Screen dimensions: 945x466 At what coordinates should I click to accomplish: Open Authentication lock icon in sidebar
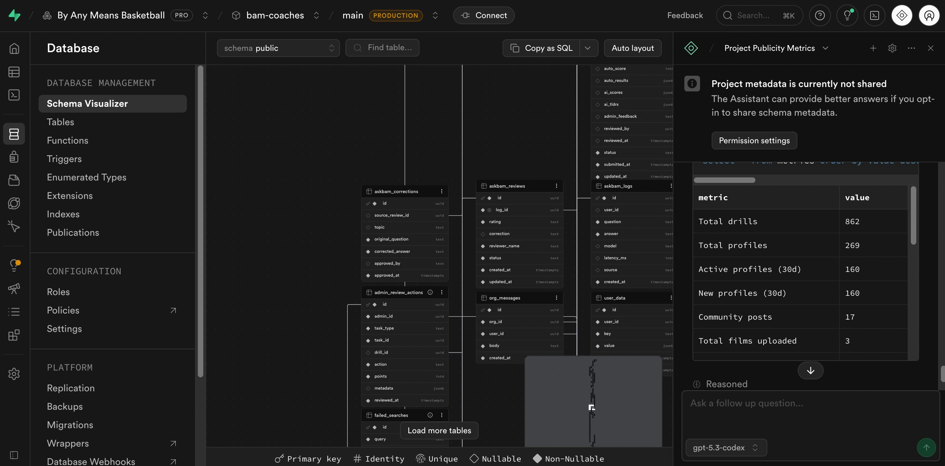[x=14, y=157]
